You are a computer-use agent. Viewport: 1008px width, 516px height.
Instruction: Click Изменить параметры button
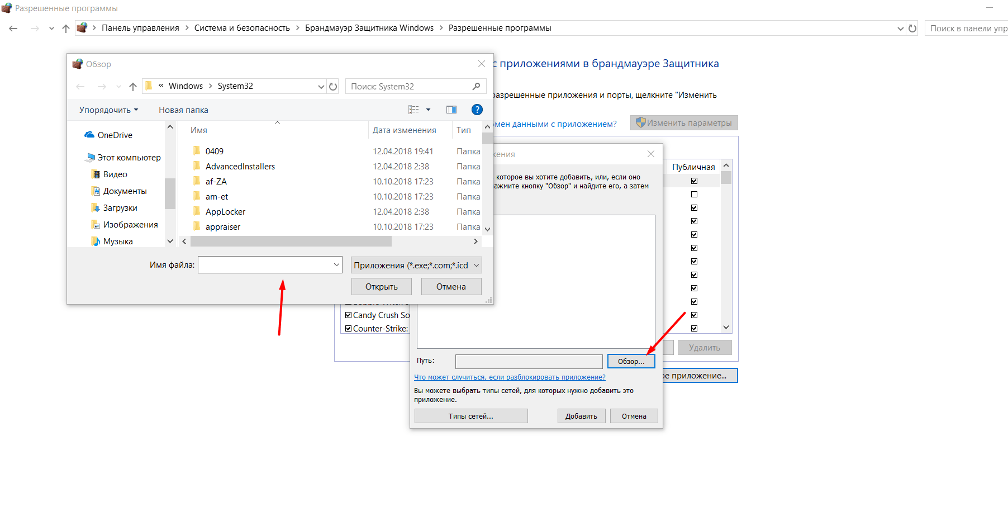pyautogui.click(x=684, y=123)
